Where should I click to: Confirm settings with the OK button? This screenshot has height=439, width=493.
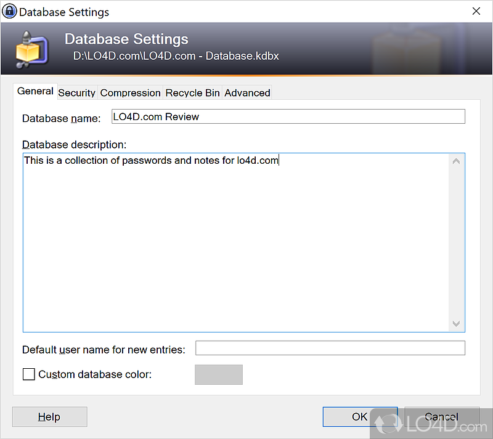click(x=360, y=417)
